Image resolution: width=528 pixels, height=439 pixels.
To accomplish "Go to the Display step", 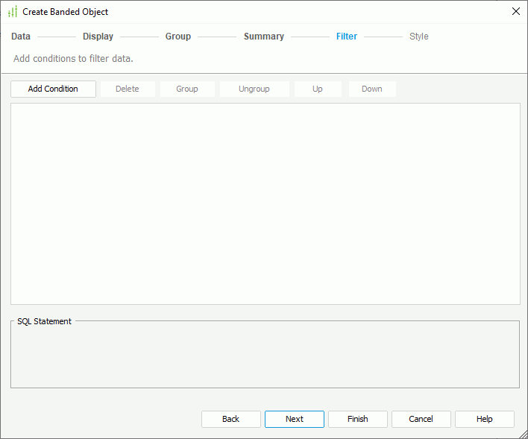I will pos(98,37).
